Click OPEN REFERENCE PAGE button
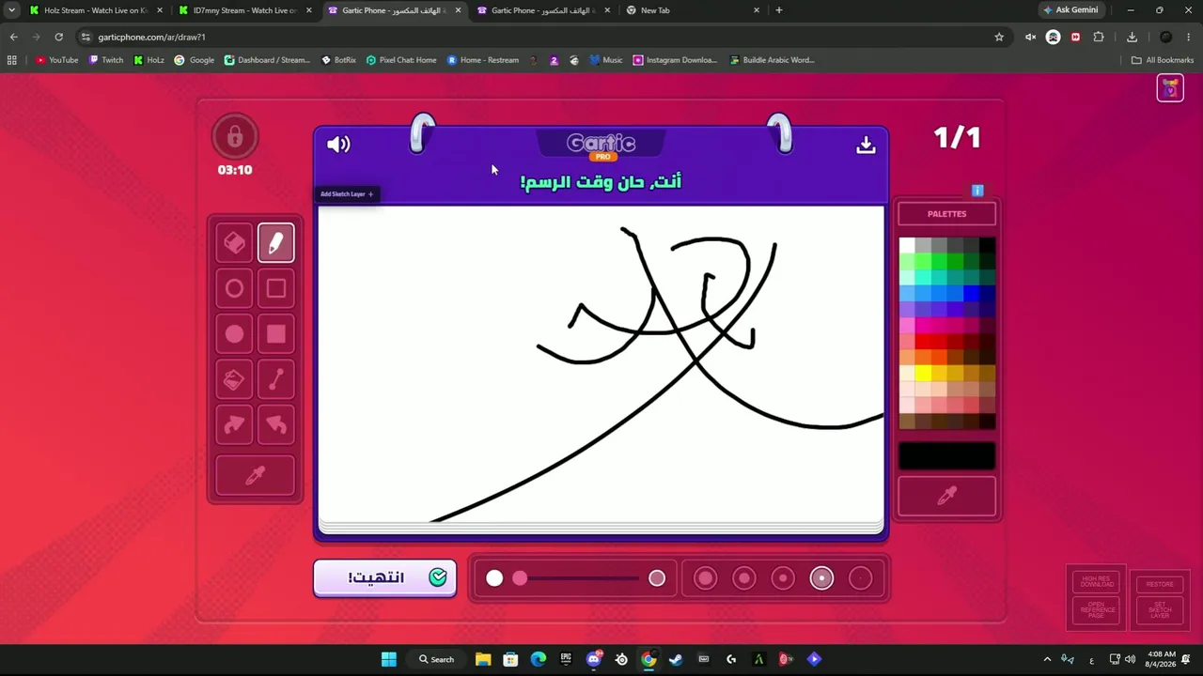This screenshot has width=1203, height=676. [1097, 610]
